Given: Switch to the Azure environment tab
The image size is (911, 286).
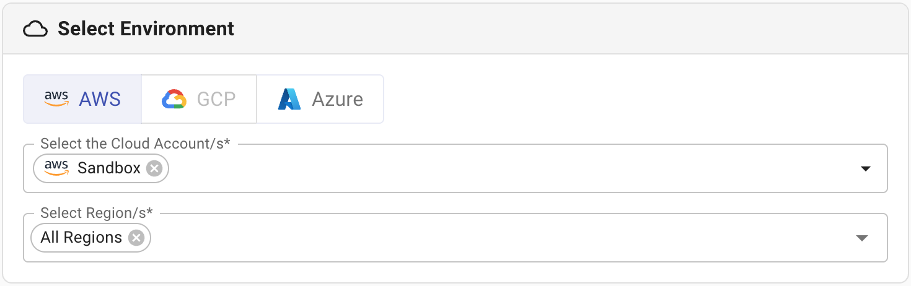Looking at the screenshot, I should (x=320, y=99).
